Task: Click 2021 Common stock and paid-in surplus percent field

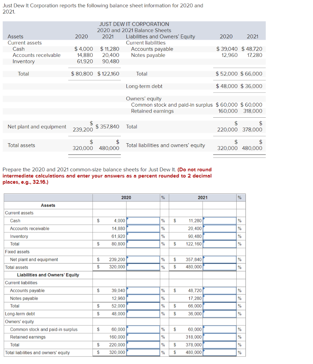Action: [x=220, y=330]
